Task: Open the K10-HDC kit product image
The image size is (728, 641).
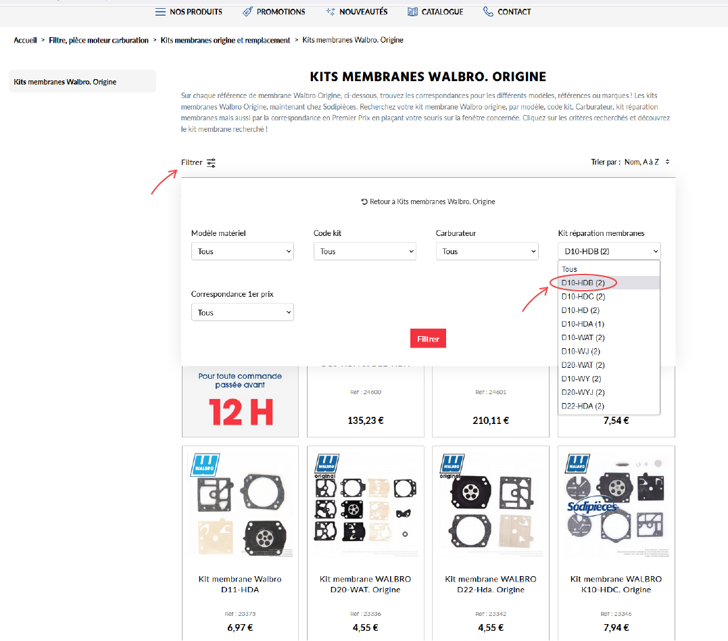Action: tap(616, 505)
